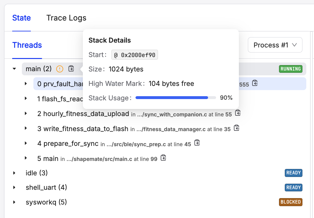Image resolution: width=314 pixels, height=218 pixels.
Task: Copy frame 2 hourly_fitness_data_upload icon
Action: (x=238, y=113)
